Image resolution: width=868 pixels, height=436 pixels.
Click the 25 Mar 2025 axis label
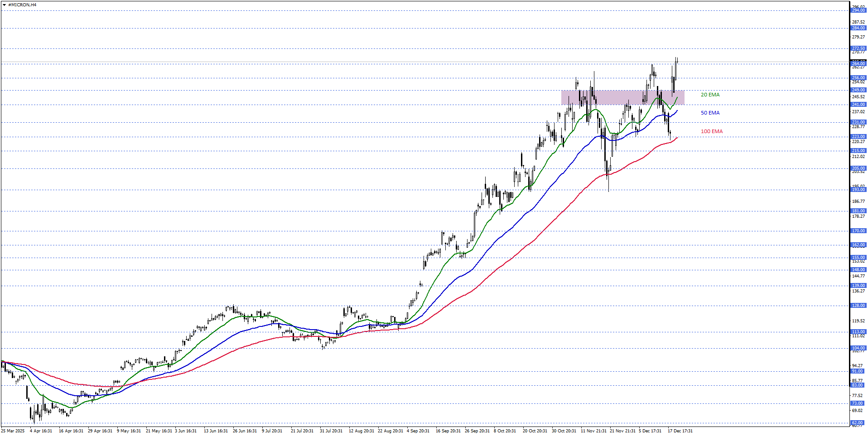tap(12, 431)
